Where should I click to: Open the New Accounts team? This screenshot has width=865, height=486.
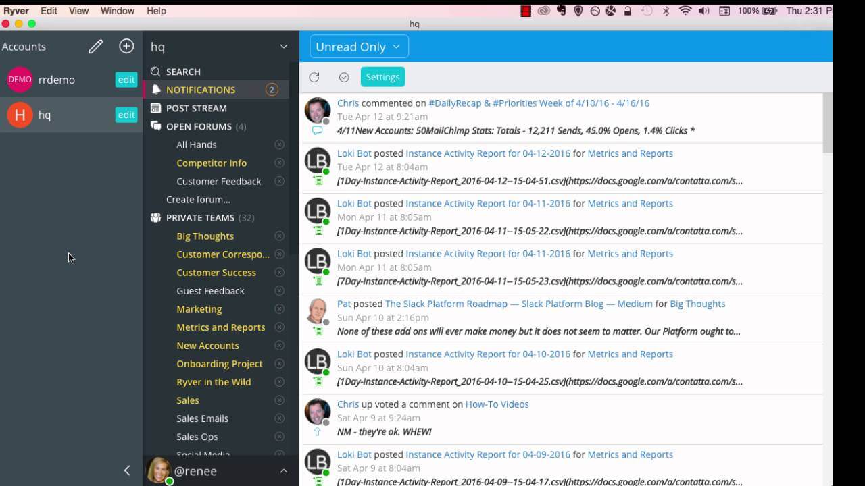click(207, 345)
